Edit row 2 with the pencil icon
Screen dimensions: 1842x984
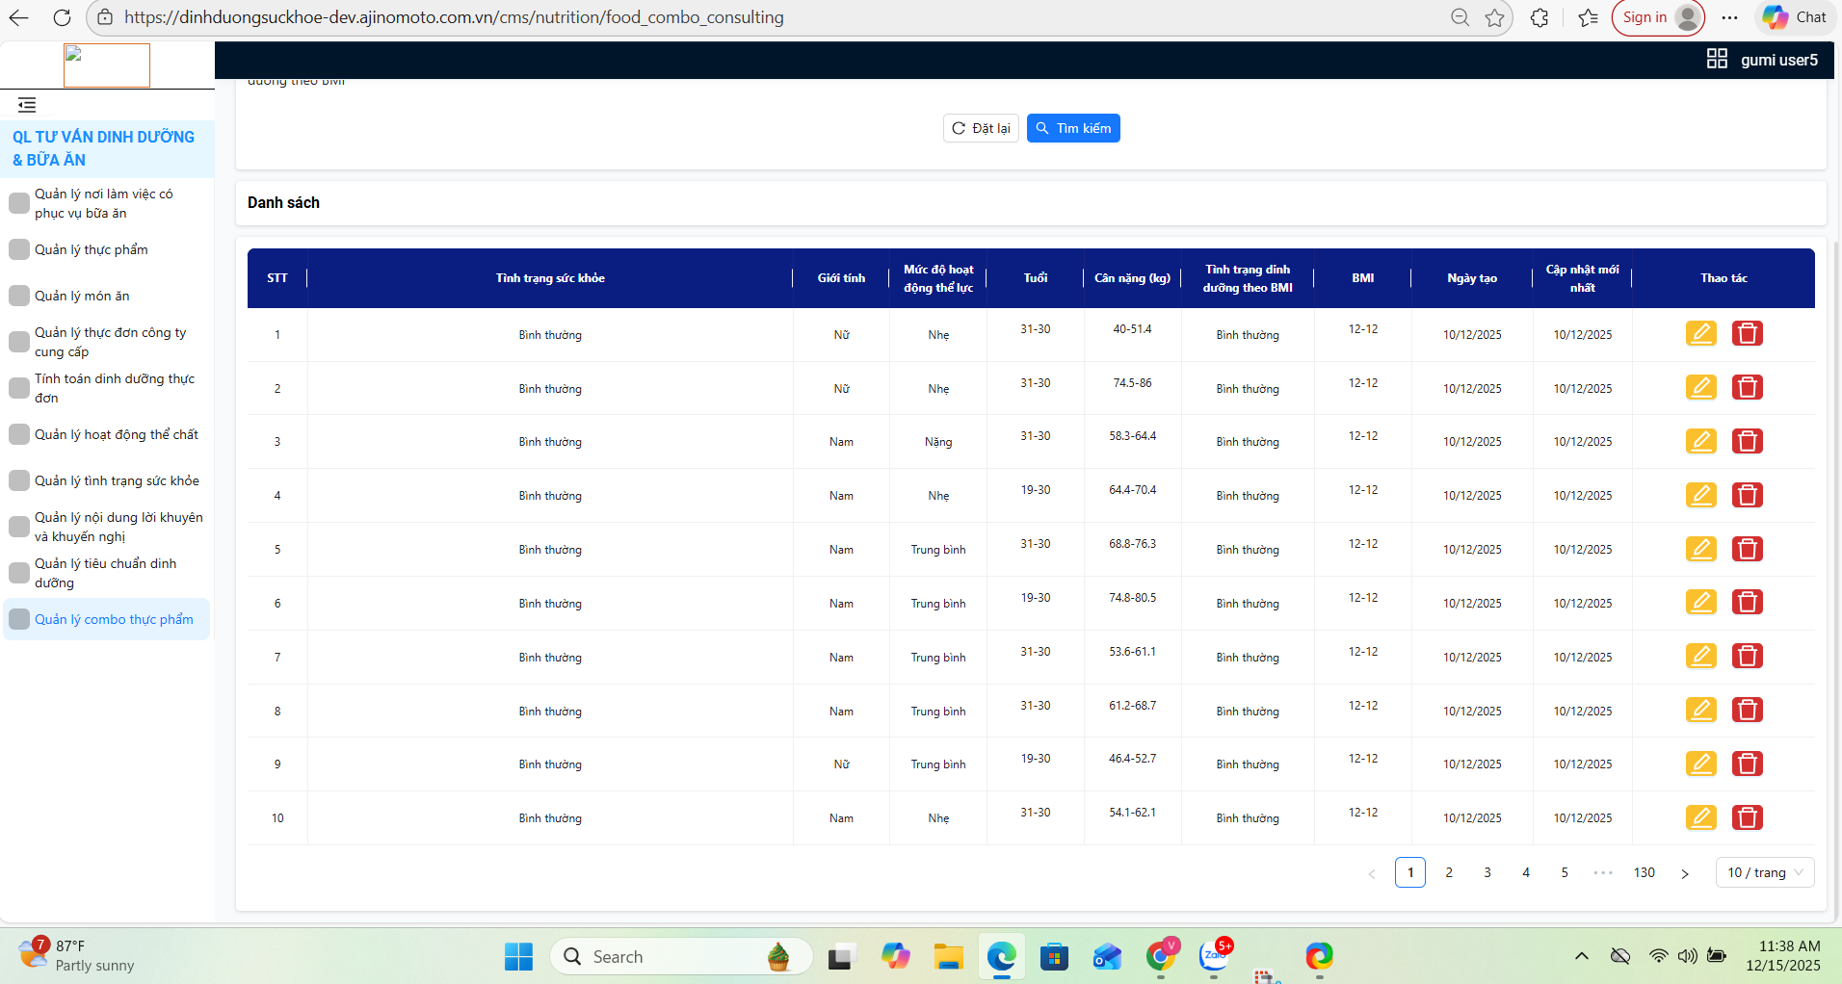pyautogui.click(x=1700, y=388)
